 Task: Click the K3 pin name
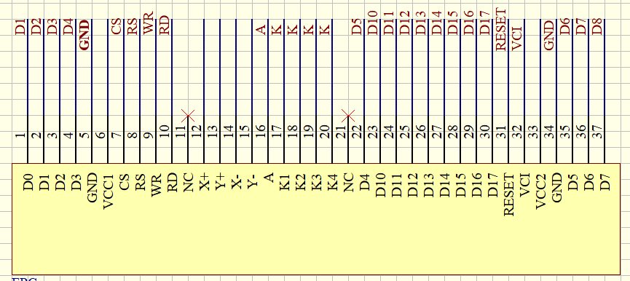pos(317,182)
